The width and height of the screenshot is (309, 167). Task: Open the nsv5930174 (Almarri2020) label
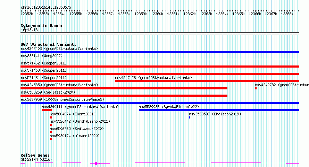point(75,136)
